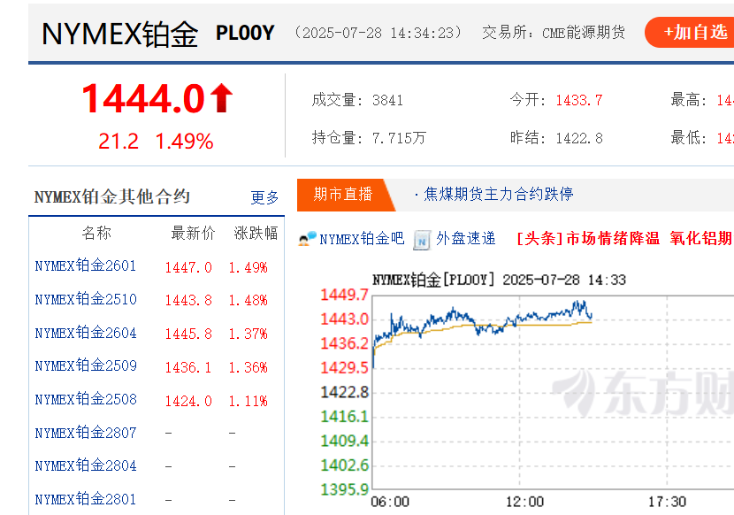Image resolution: width=734 pixels, height=515 pixels.
Task: Open the NYMEX铂金吧 link
Action: pos(362,239)
